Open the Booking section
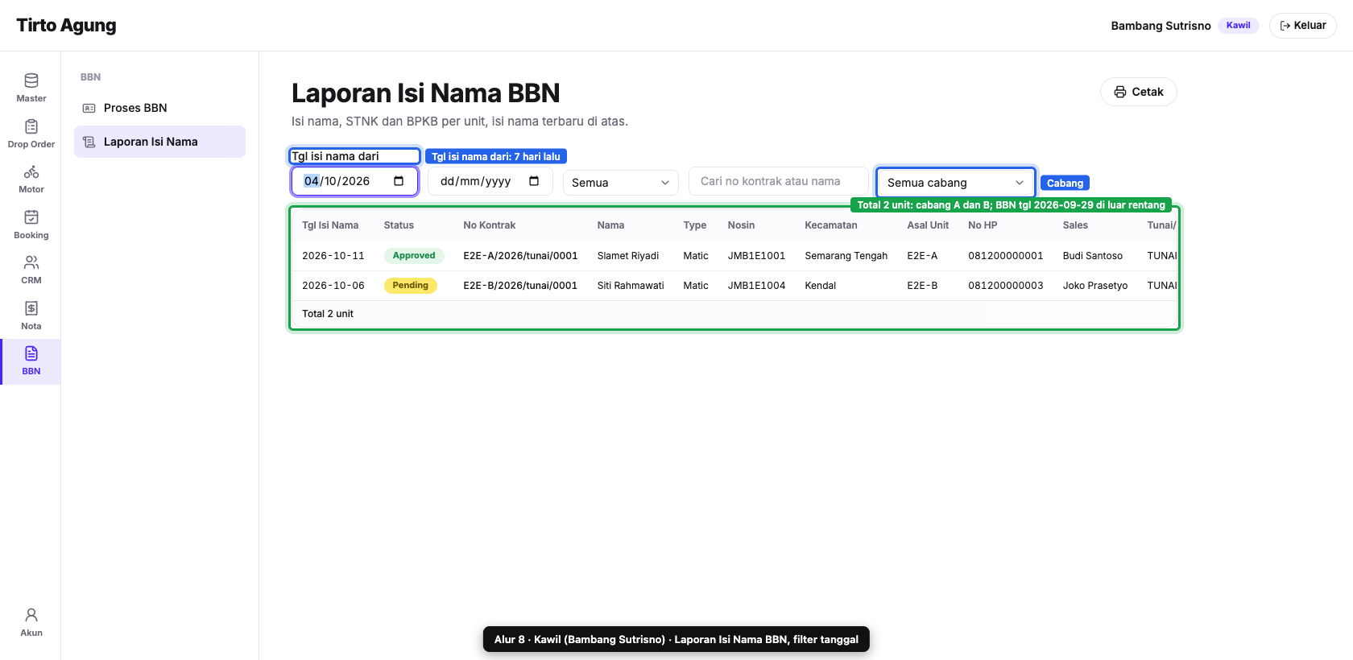The height and width of the screenshot is (660, 1353). (x=31, y=225)
